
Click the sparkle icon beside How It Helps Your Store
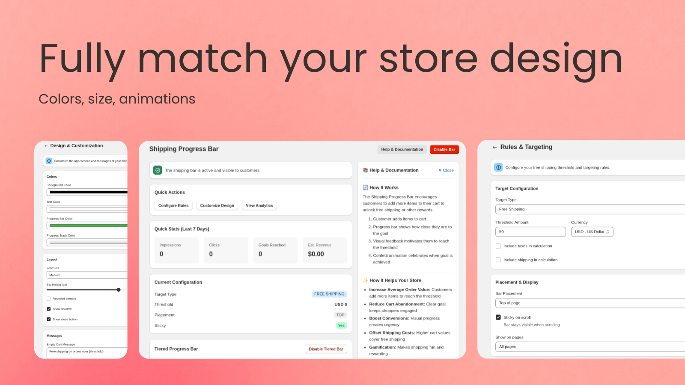point(366,280)
